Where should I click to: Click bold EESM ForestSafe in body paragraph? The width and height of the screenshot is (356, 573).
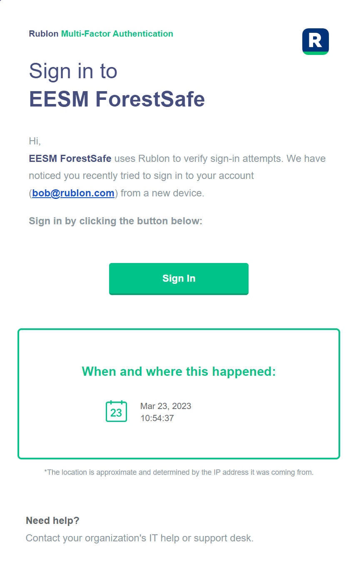(x=70, y=159)
